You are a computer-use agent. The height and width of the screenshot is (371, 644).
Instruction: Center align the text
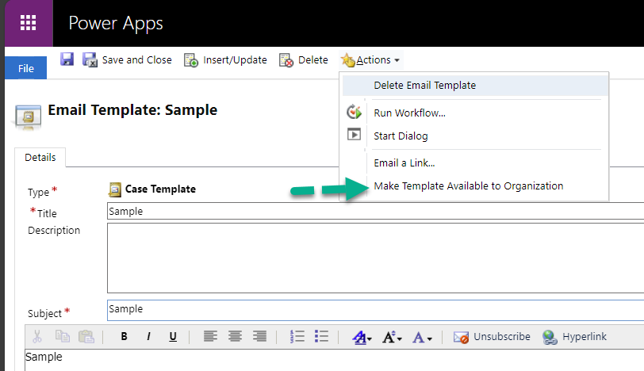235,337
